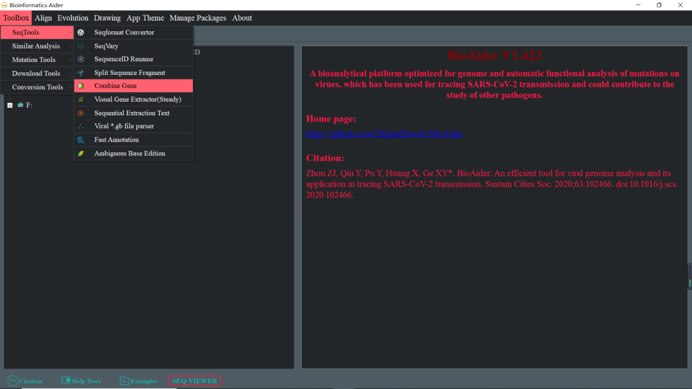
Task: Click the F: drive icon in tree
Action: point(21,105)
